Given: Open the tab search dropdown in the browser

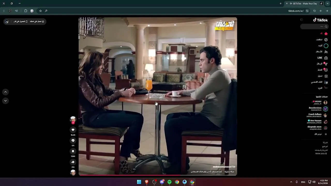Looking at the screenshot, I should pos(327,4).
